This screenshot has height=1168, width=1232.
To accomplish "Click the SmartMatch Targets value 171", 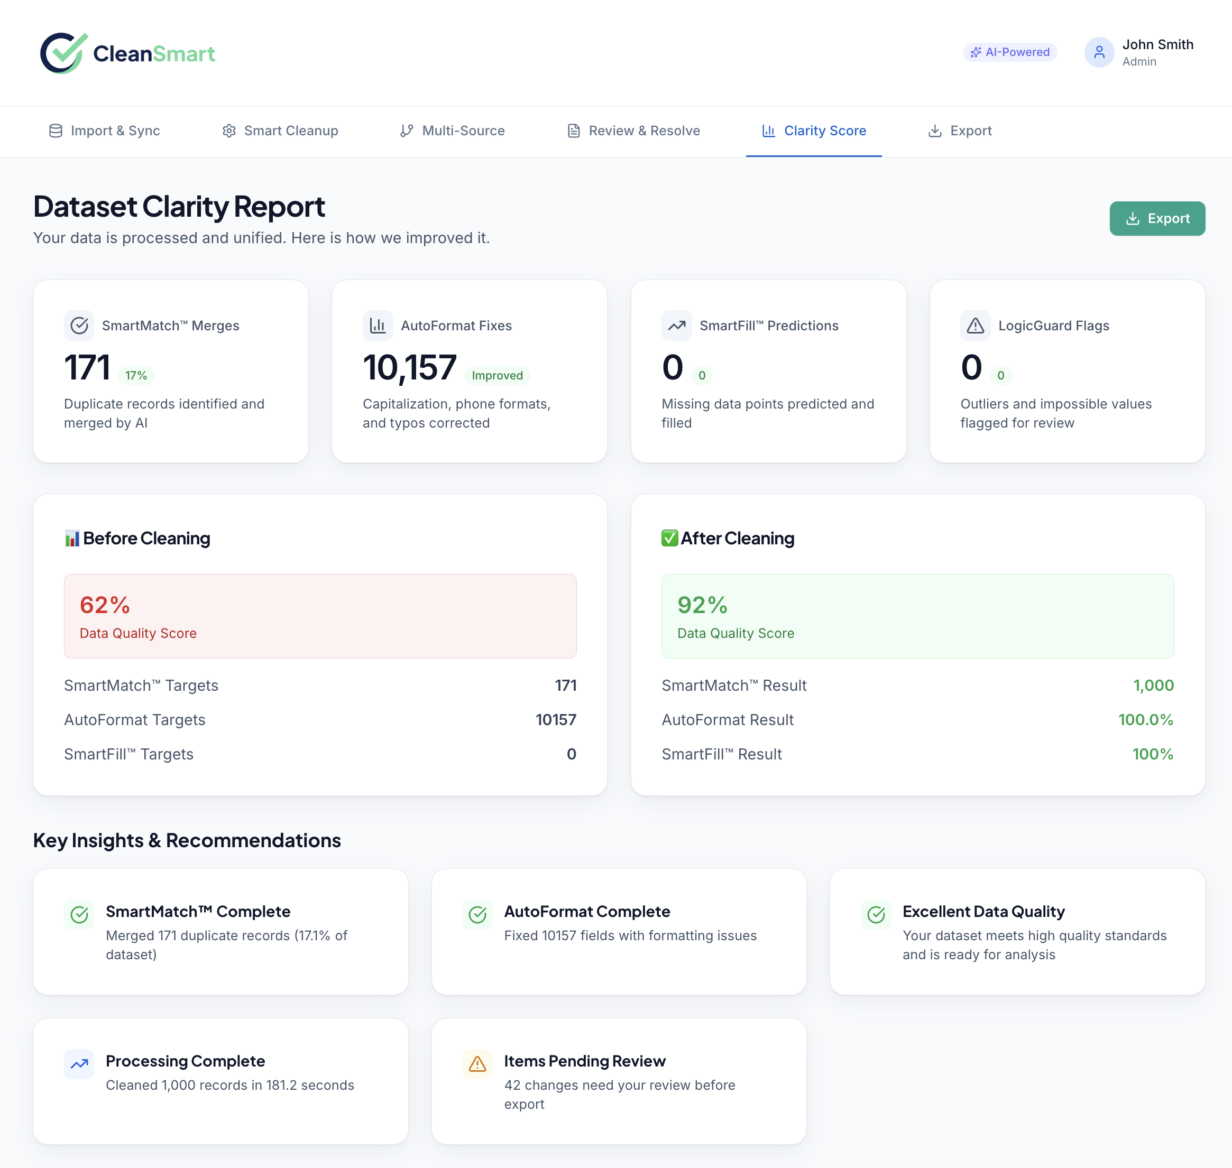I will pos(566,685).
